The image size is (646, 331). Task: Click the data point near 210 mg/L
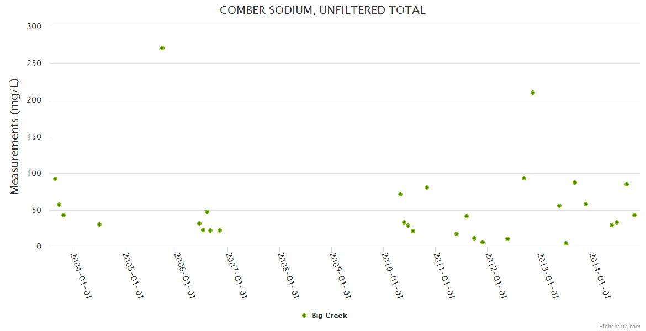click(533, 93)
